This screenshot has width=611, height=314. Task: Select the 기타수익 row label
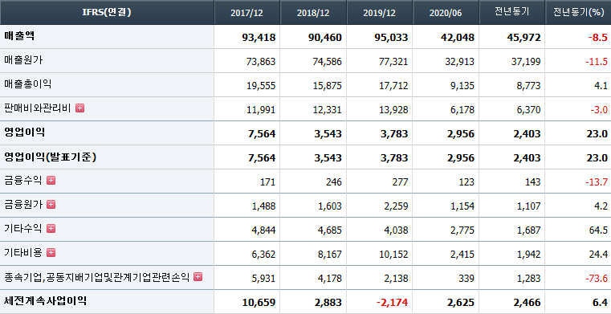point(23,229)
